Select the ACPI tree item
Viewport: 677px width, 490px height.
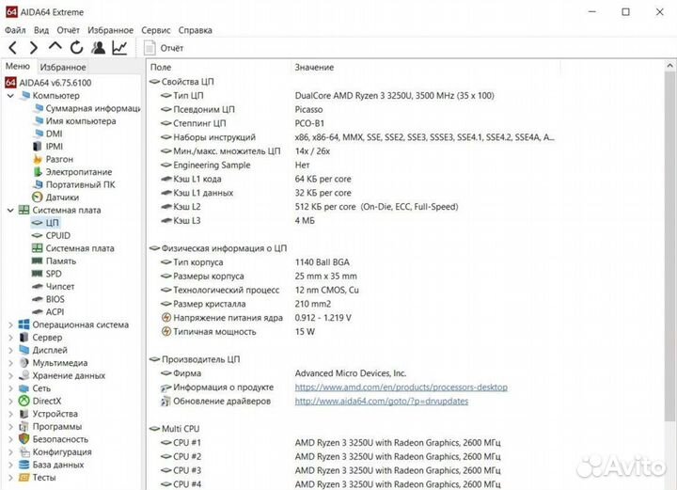point(48,312)
